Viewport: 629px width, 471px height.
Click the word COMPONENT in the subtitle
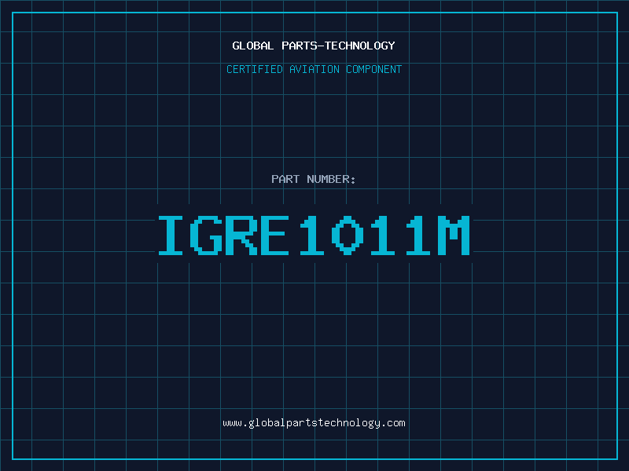[373, 70]
